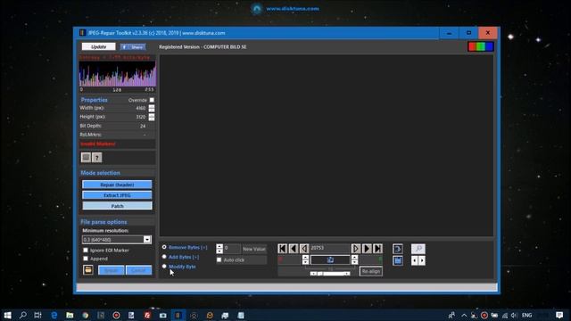The image size is (571, 321).
Task: Click the small left arrow below the magnifier
Action: point(415,260)
